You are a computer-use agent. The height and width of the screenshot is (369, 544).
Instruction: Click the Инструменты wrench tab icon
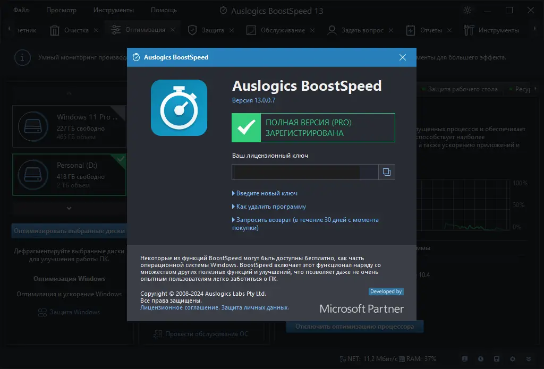tap(469, 30)
